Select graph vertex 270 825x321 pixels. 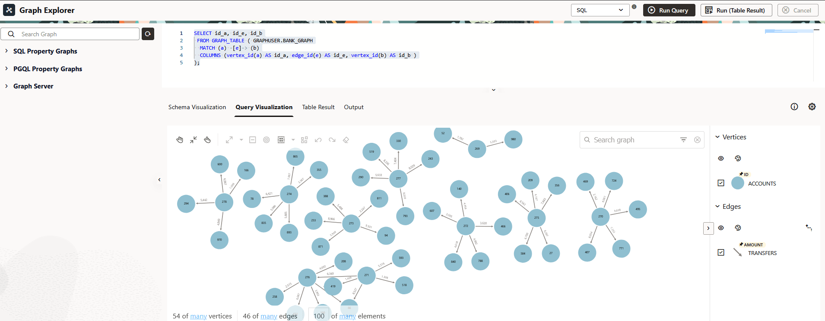click(600, 216)
